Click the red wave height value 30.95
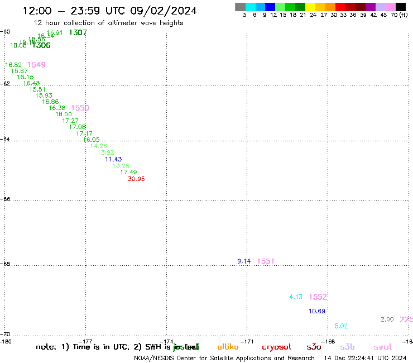This screenshot has width=413, height=363. coord(136,179)
